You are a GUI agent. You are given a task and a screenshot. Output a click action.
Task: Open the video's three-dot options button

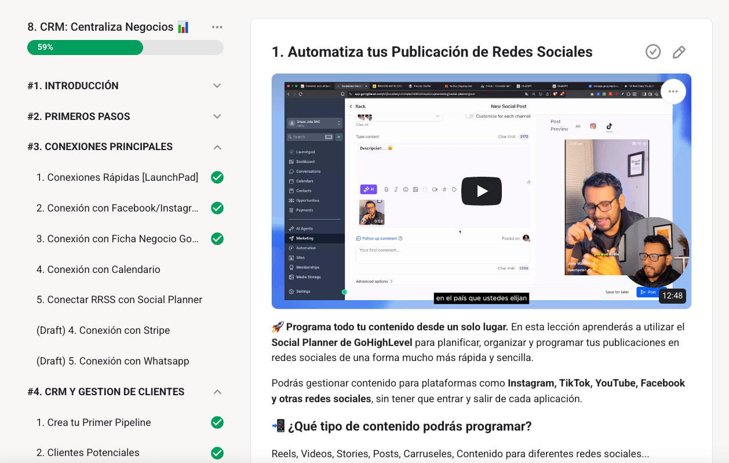(x=673, y=91)
